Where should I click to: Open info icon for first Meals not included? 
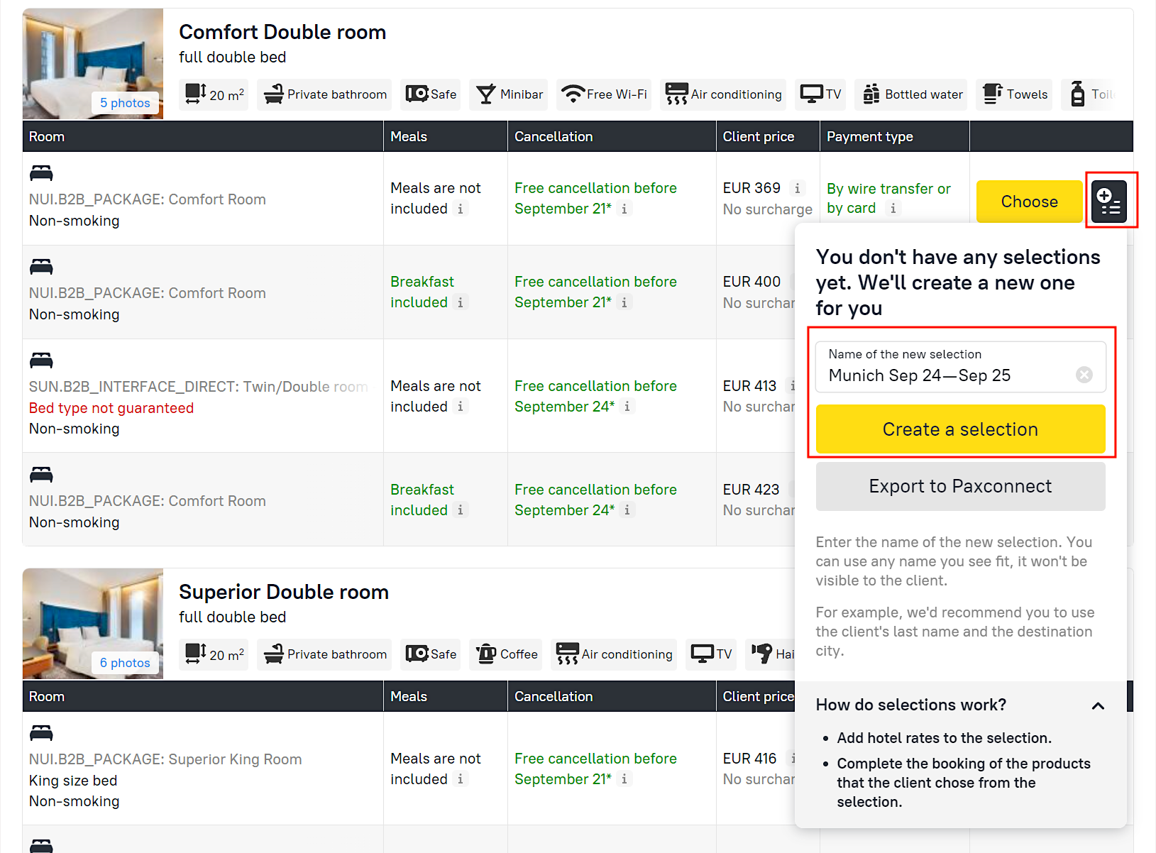(461, 209)
